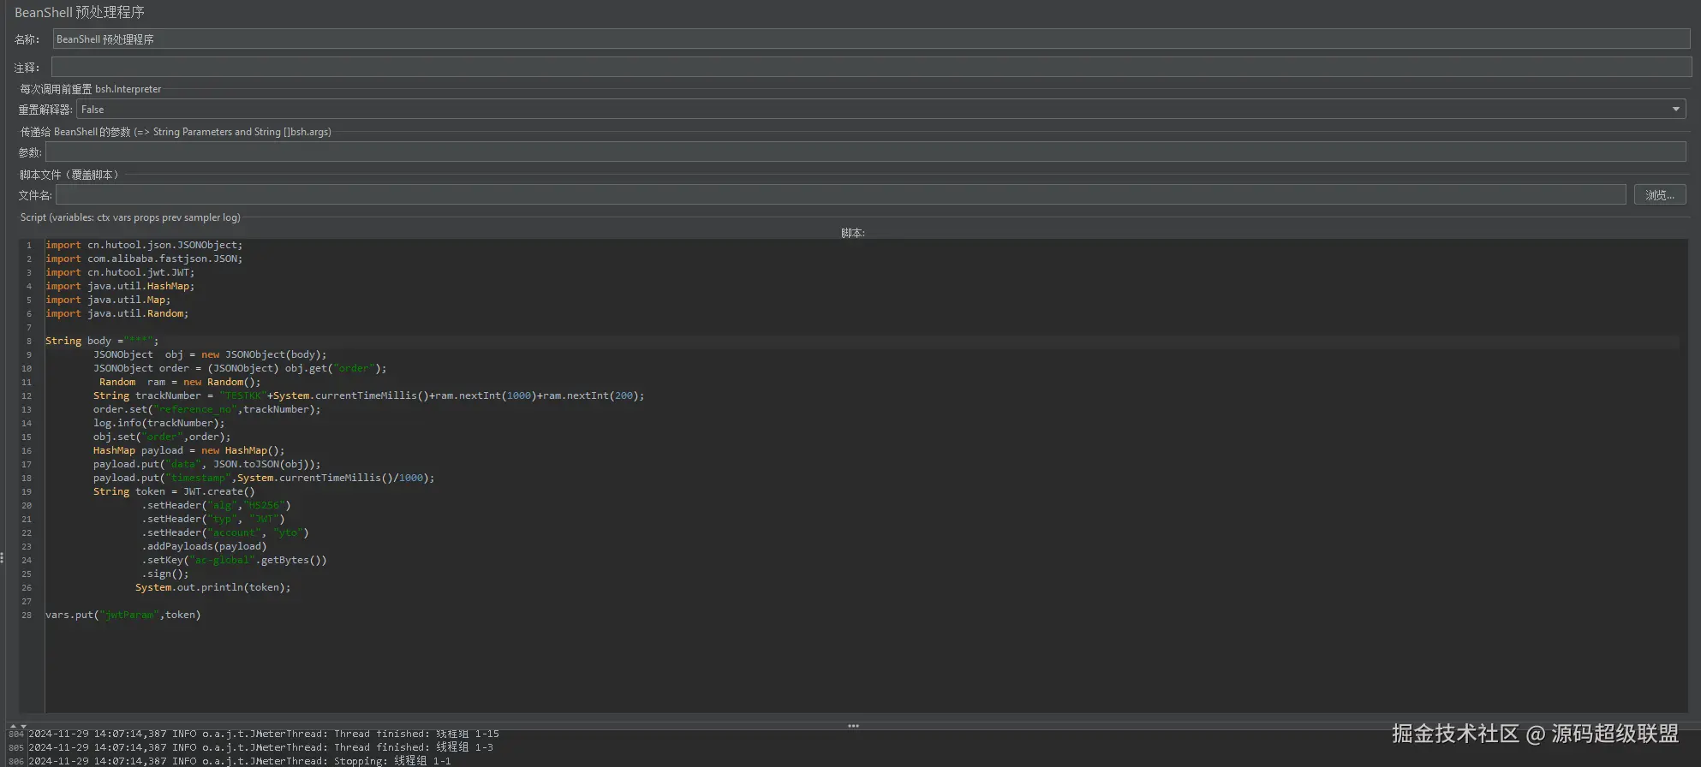Click the split pane expand-down arrow above the log

pyautogui.click(x=23, y=726)
